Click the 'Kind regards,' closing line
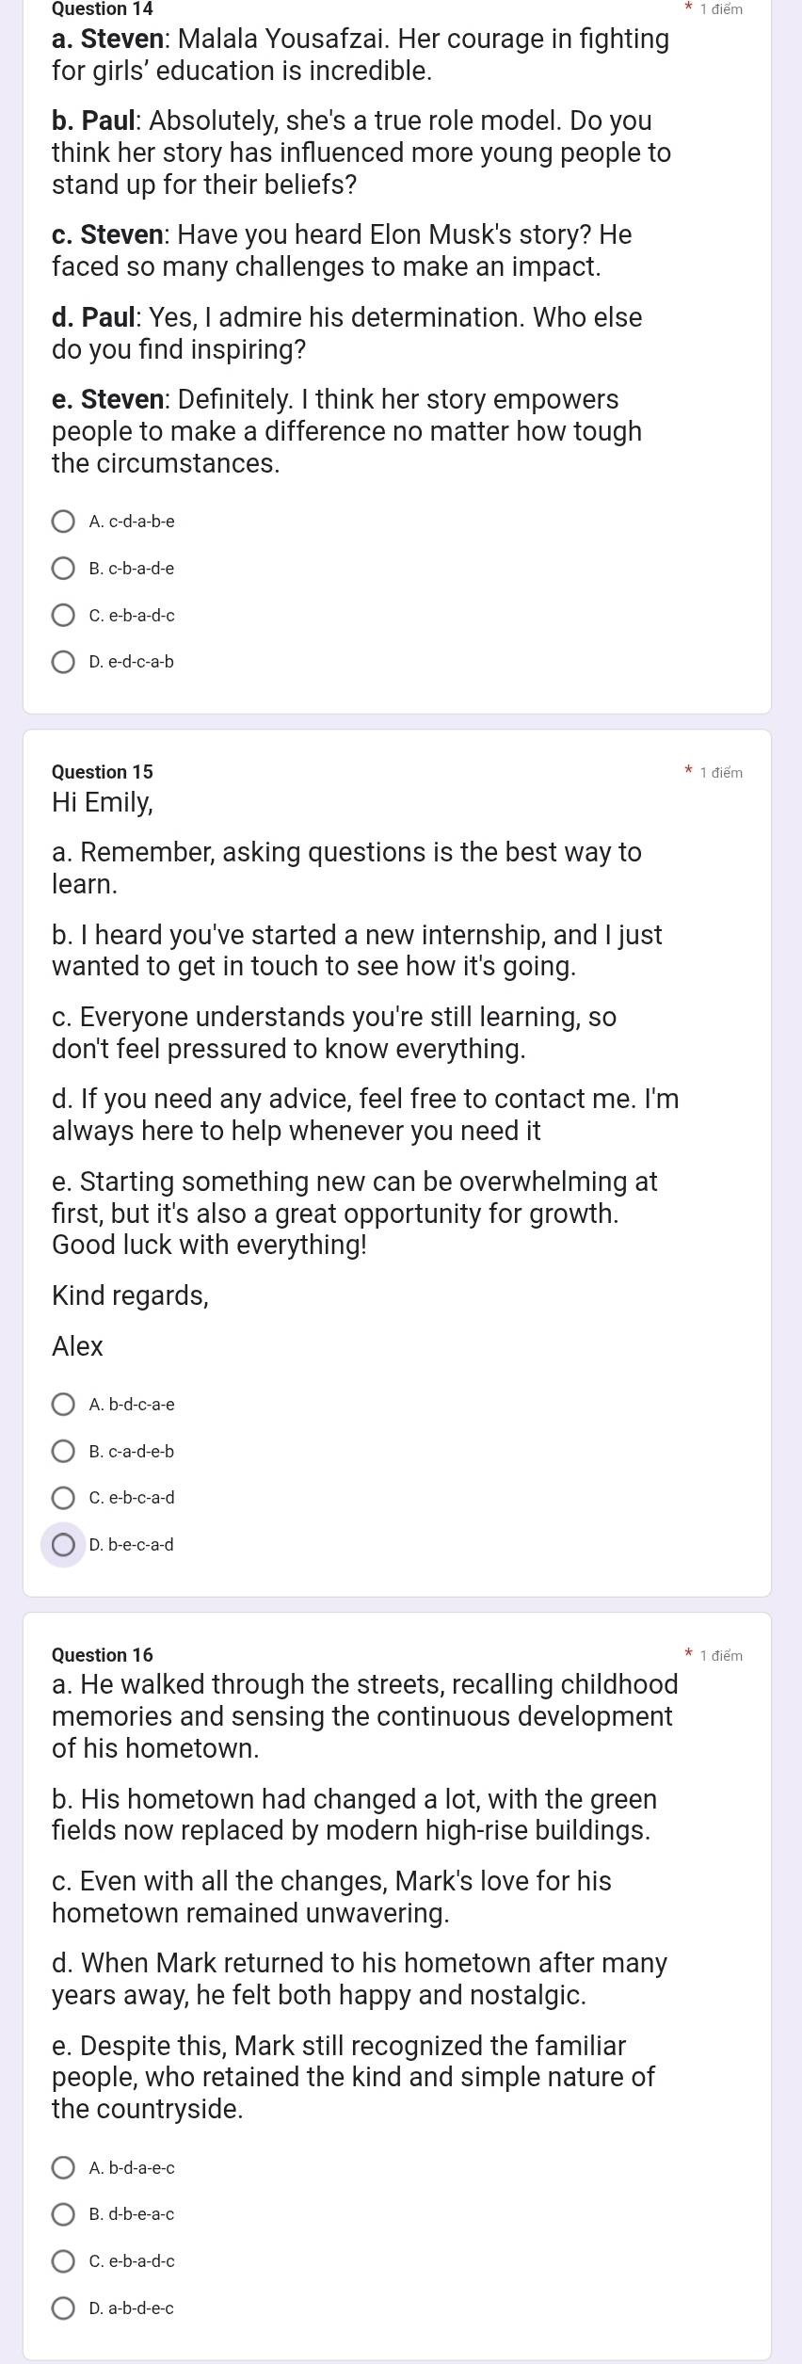802x2364 pixels. [x=130, y=1295]
